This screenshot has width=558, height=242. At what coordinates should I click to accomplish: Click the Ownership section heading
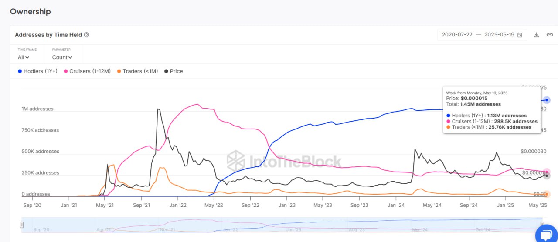click(x=31, y=12)
